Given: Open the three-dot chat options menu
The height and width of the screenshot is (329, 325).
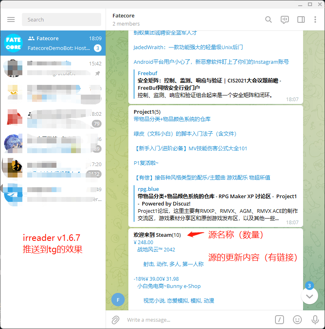Looking at the screenshot, I should point(315,19).
